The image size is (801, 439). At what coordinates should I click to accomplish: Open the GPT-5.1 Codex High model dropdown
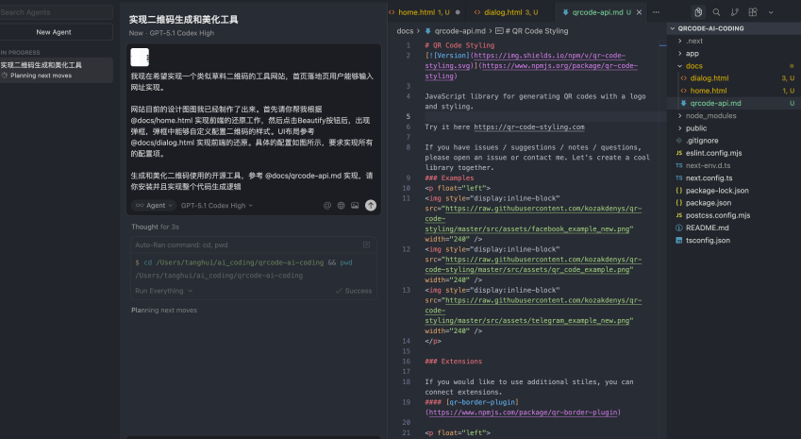(216, 205)
